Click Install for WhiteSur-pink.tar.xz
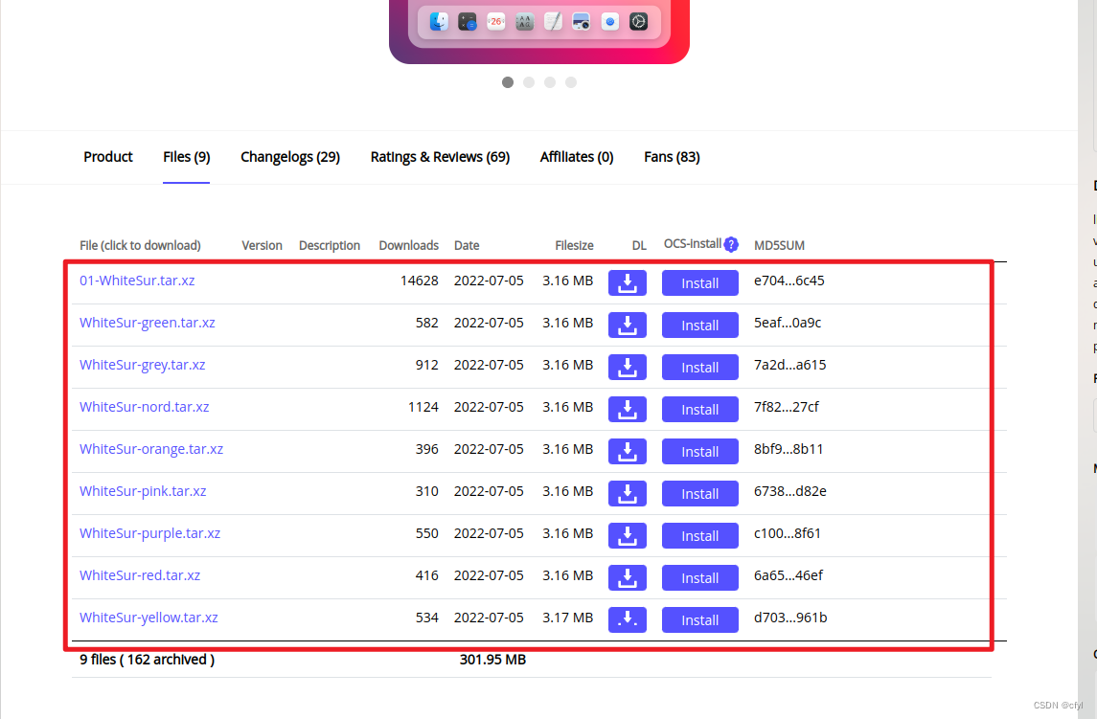 pyautogui.click(x=699, y=494)
